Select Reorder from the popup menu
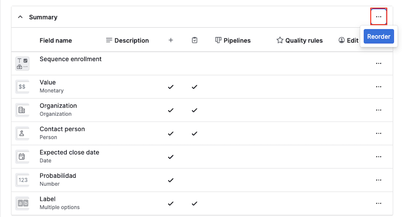The width and height of the screenshot is (402, 217). [379, 37]
